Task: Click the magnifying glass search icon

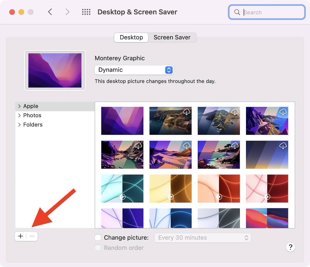Action: (x=237, y=12)
